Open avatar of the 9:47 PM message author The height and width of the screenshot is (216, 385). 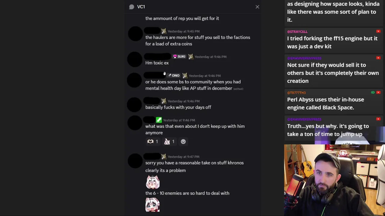click(x=135, y=161)
